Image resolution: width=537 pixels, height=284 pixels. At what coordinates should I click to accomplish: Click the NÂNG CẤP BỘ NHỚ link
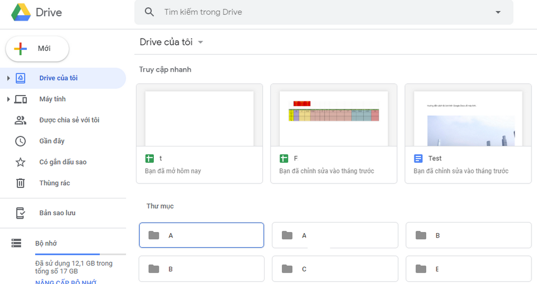(x=66, y=282)
